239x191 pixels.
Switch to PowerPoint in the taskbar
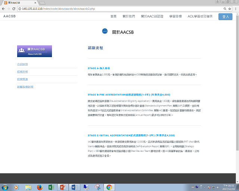tap(63, 187)
